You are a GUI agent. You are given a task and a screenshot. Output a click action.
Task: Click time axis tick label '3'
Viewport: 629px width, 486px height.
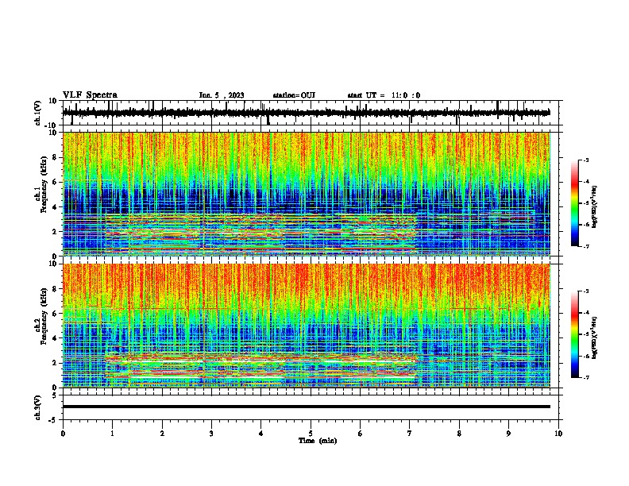[211, 434]
